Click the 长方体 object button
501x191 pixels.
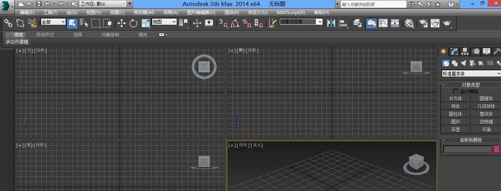pyautogui.click(x=455, y=98)
